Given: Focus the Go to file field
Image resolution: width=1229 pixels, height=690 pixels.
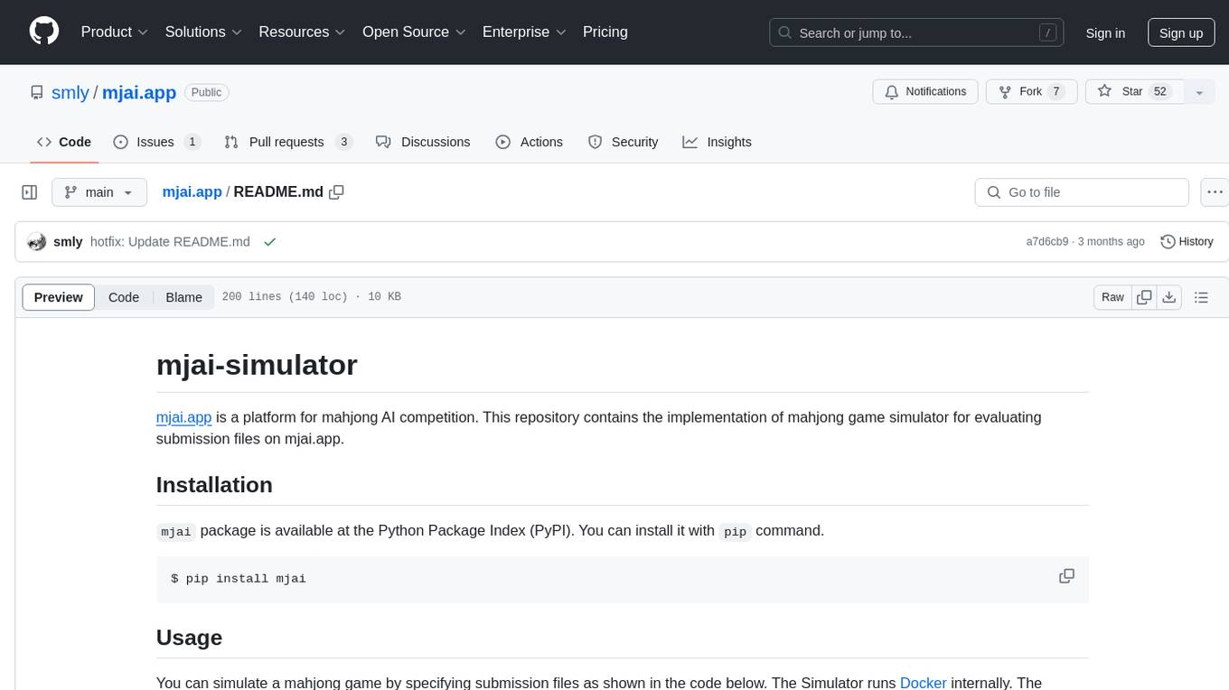Looking at the screenshot, I should pyautogui.click(x=1082, y=192).
